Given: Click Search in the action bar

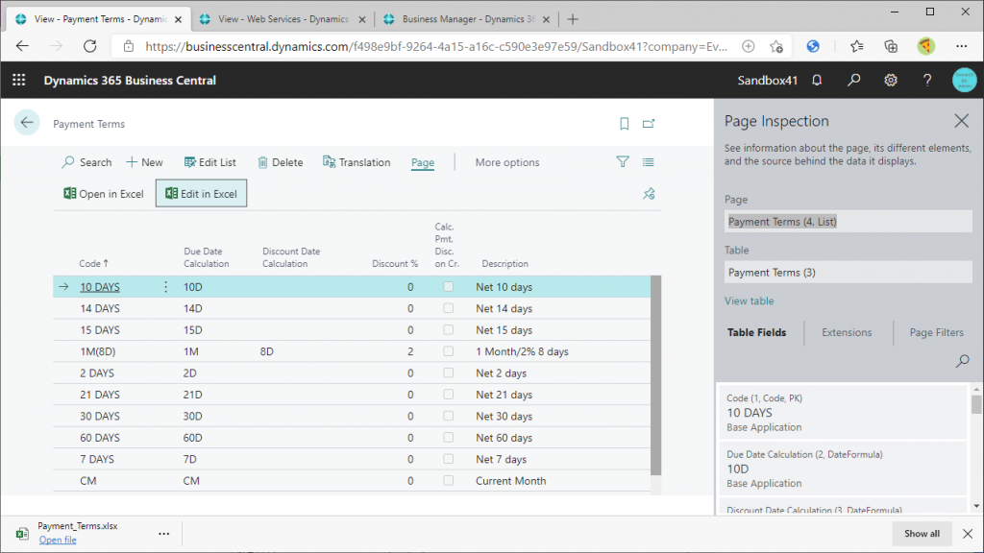Looking at the screenshot, I should 86,162.
